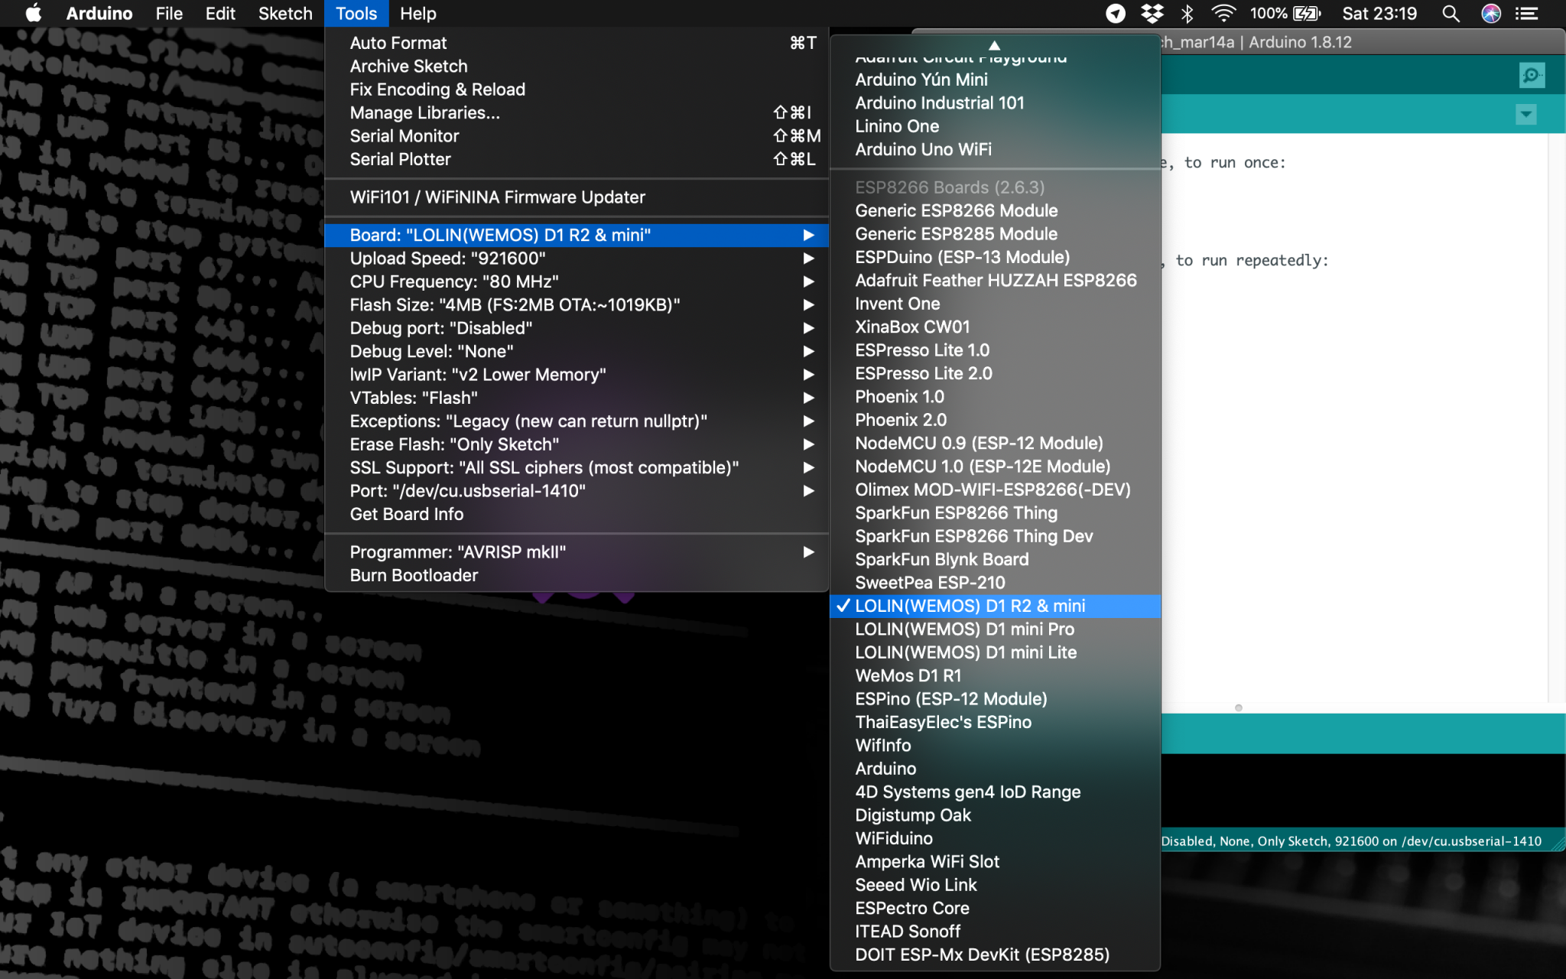Click Burn Bootloader entry

414,575
